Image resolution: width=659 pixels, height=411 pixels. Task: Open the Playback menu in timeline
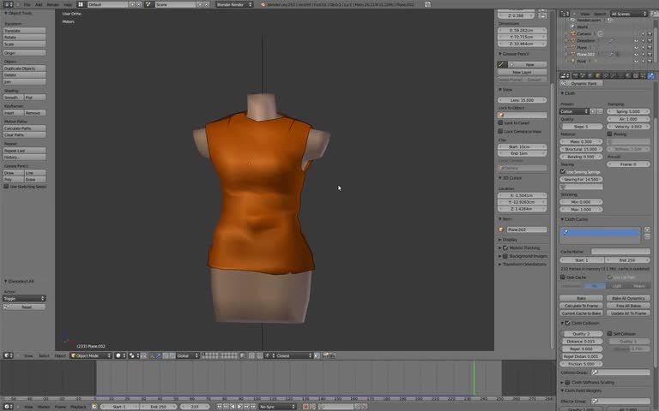(x=78, y=407)
